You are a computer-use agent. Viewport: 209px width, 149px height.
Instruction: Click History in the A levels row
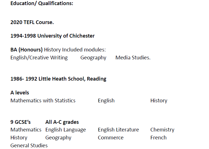click(159, 101)
